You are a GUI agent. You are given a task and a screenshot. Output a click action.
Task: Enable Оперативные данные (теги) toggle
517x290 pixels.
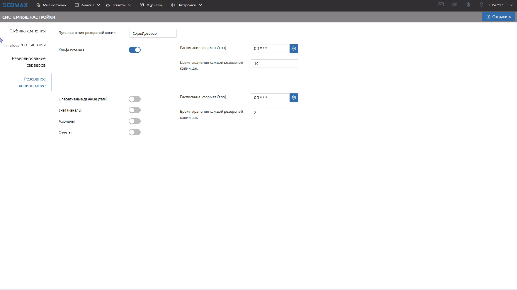pyautogui.click(x=134, y=99)
